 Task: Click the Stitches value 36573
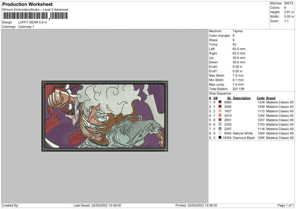tap(289, 3)
